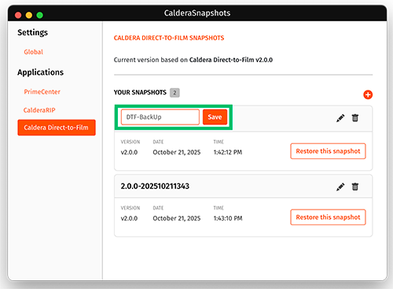Restore the 1:43:10 PM snapshot

click(328, 217)
